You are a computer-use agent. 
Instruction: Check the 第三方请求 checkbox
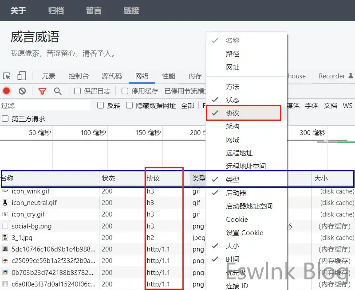coord(5,119)
